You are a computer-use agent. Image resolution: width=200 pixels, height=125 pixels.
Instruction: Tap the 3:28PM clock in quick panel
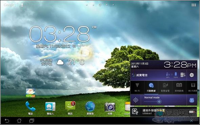click(x=180, y=65)
